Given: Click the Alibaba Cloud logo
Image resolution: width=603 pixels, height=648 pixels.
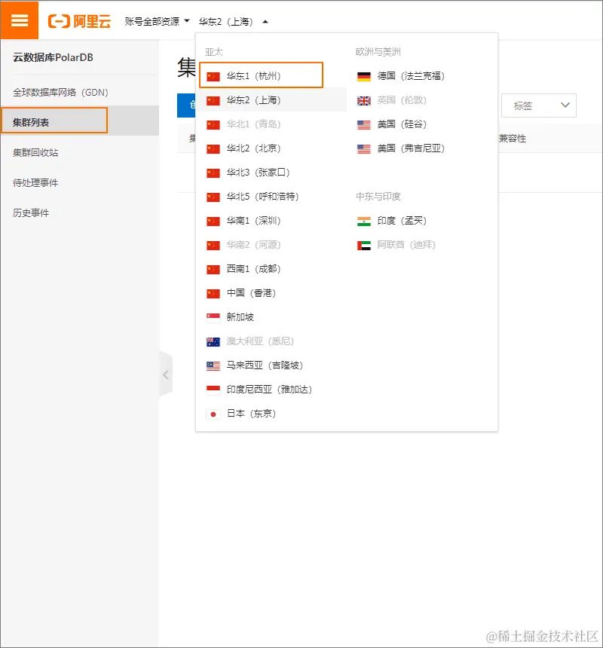Looking at the screenshot, I should coord(79,21).
